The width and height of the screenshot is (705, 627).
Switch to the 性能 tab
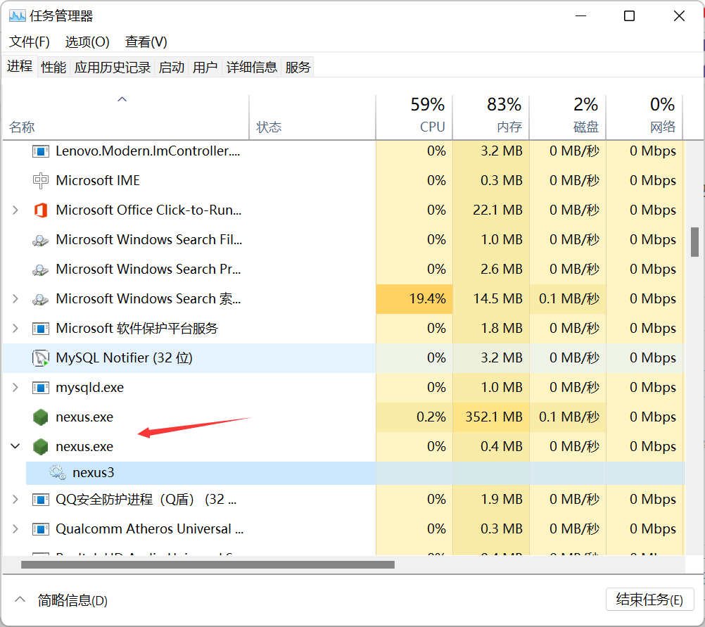[x=53, y=68]
